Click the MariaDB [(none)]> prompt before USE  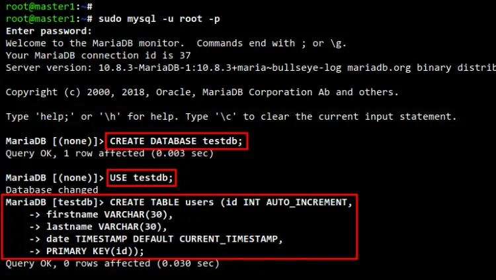(x=54, y=177)
